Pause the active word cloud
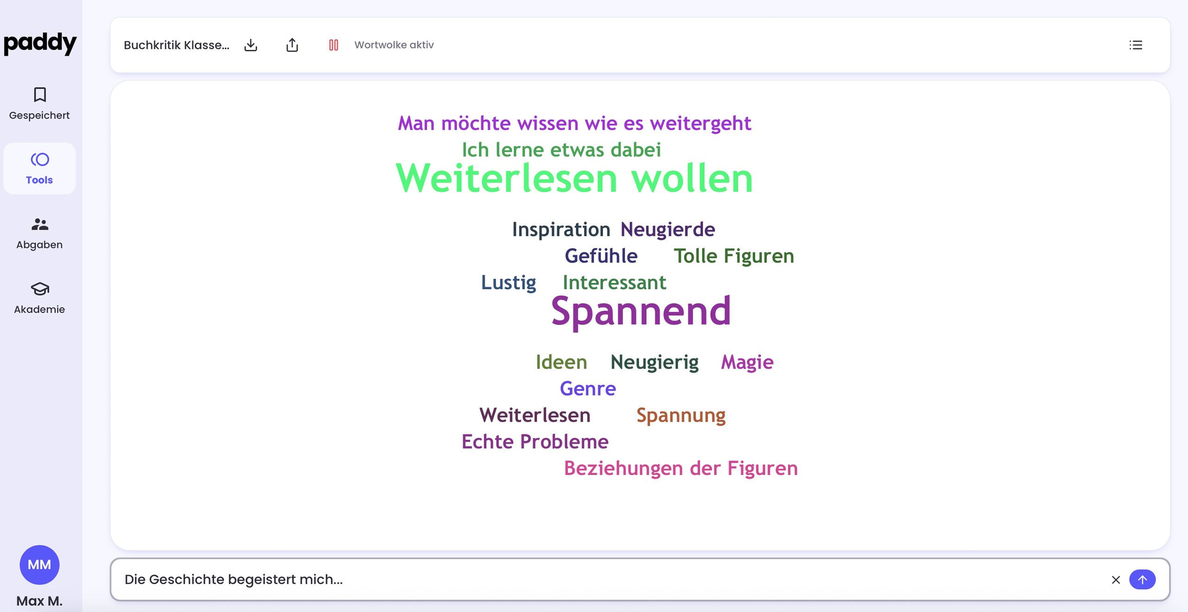This screenshot has width=1188, height=612. [333, 45]
